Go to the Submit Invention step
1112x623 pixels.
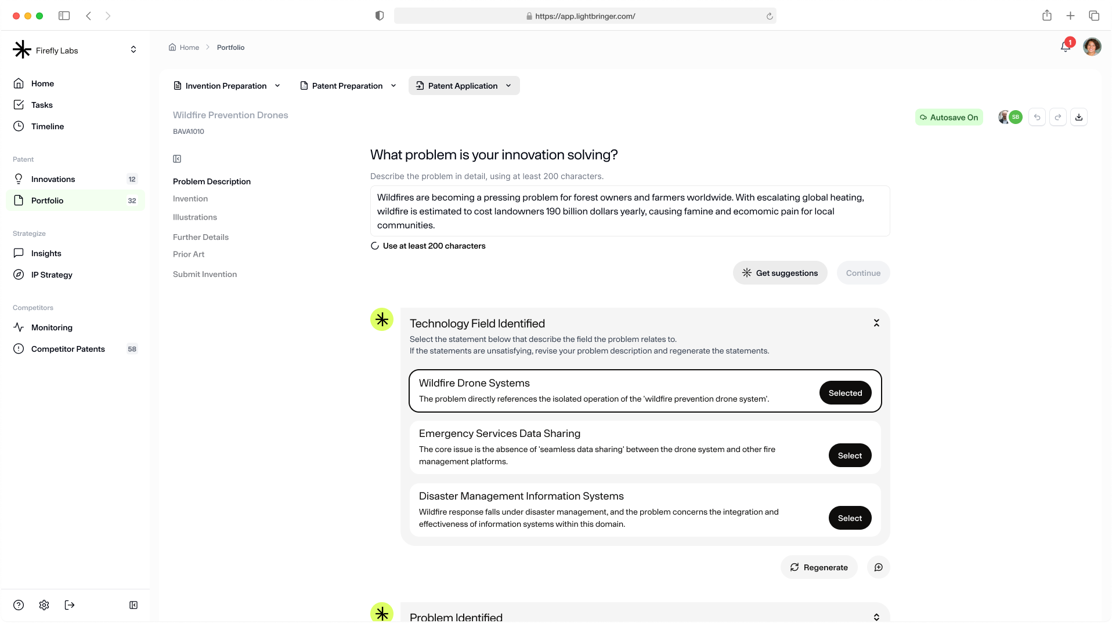(205, 274)
